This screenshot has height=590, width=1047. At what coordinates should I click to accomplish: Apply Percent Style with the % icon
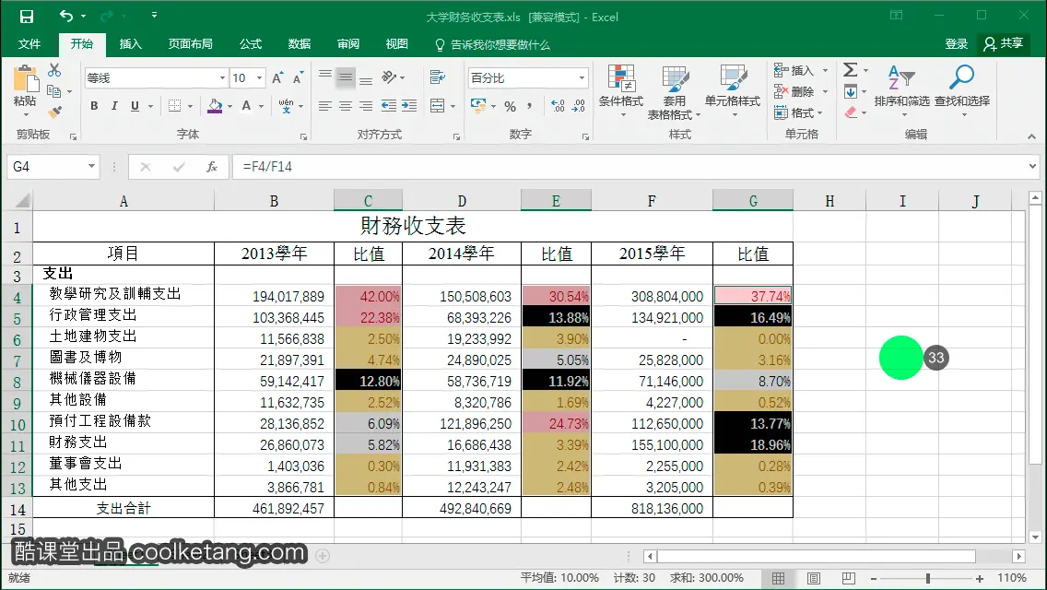[511, 106]
